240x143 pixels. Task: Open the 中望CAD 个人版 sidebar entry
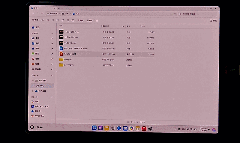tap(41, 106)
